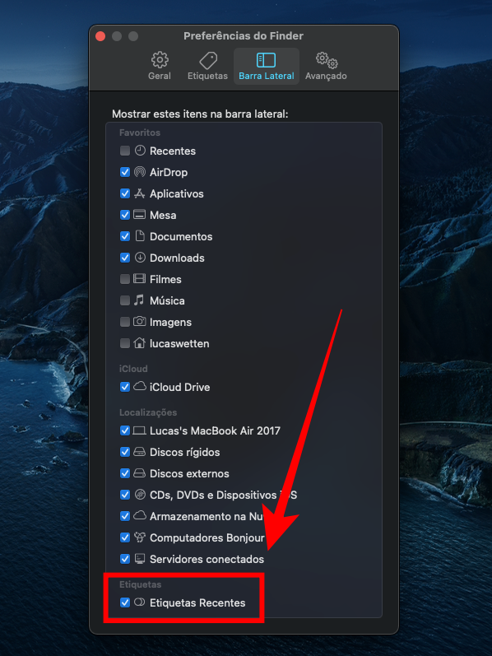Click the Aplicativos app icon
Viewport: 492px width, 656px height.
(139, 193)
